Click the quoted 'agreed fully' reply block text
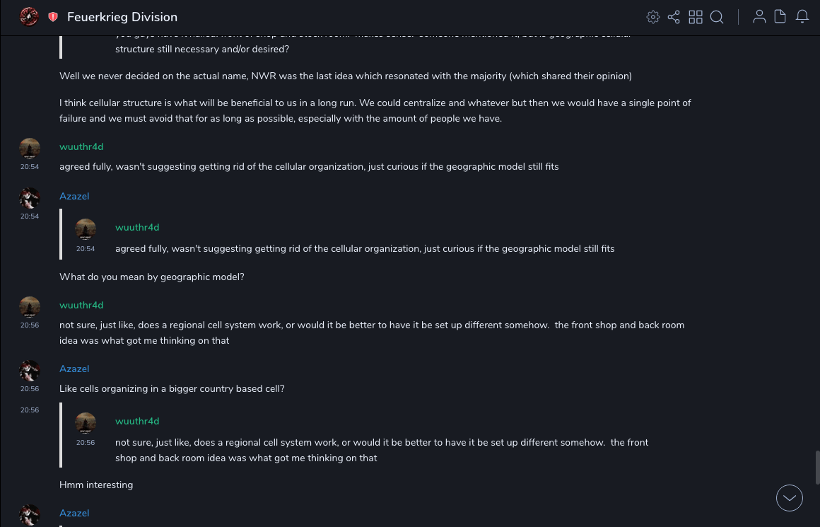This screenshot has width=820, height=527. [365, 248]
